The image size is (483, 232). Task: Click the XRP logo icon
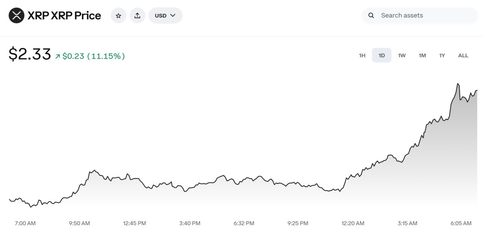pos(17,15)
